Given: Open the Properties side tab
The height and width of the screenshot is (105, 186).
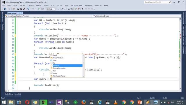Looking at the screenshot, I should [x=183, y=50].
